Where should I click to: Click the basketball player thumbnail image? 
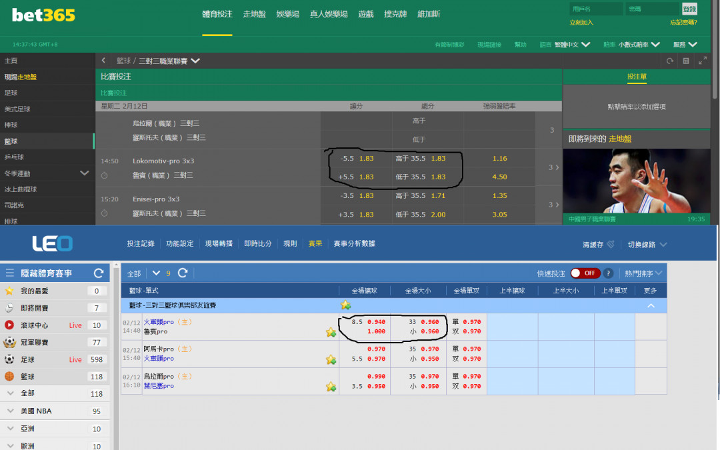point(637,181)
